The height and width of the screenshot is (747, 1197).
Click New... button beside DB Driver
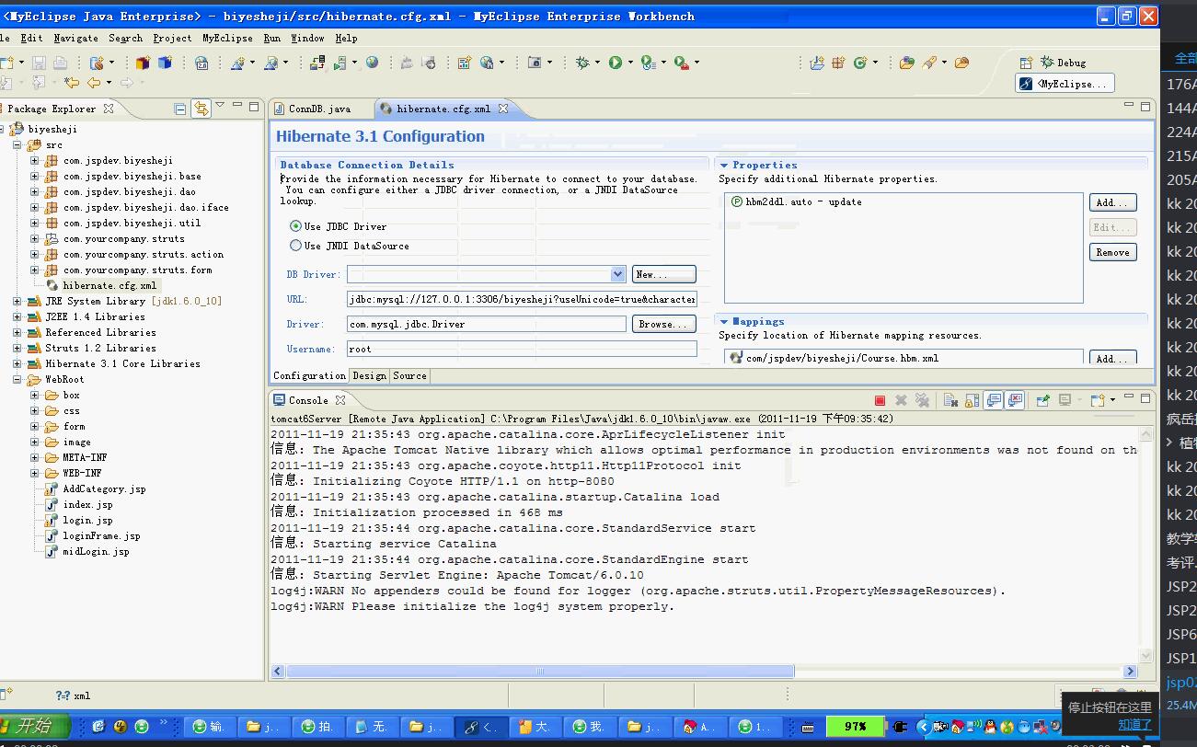pos(663,274)
